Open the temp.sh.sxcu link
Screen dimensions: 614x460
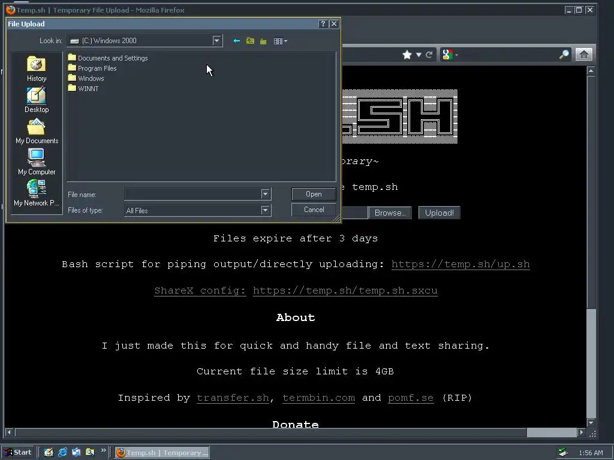pyautogui.click(x=345, y=290)
